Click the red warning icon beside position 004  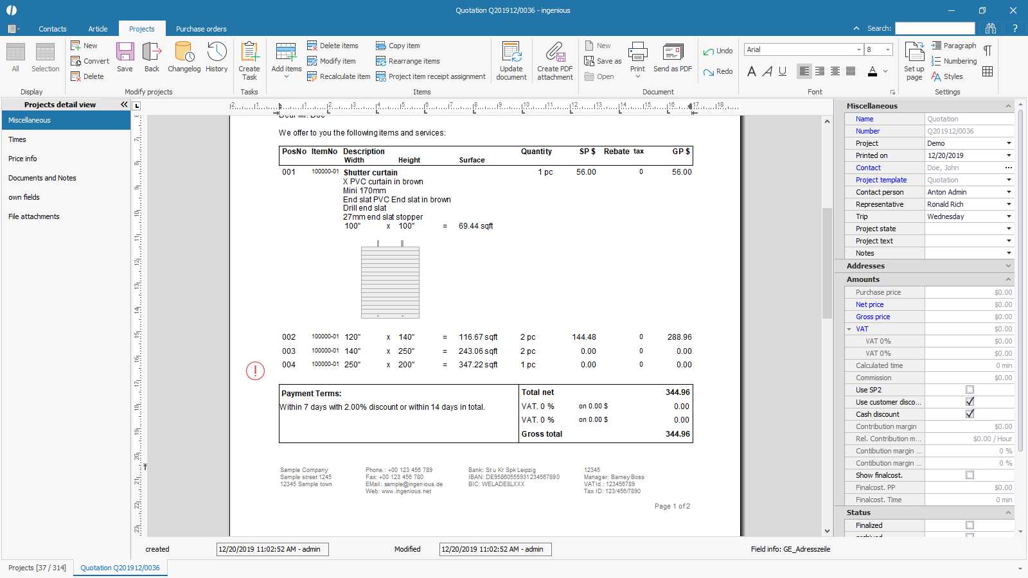click(x=255, y=371)
